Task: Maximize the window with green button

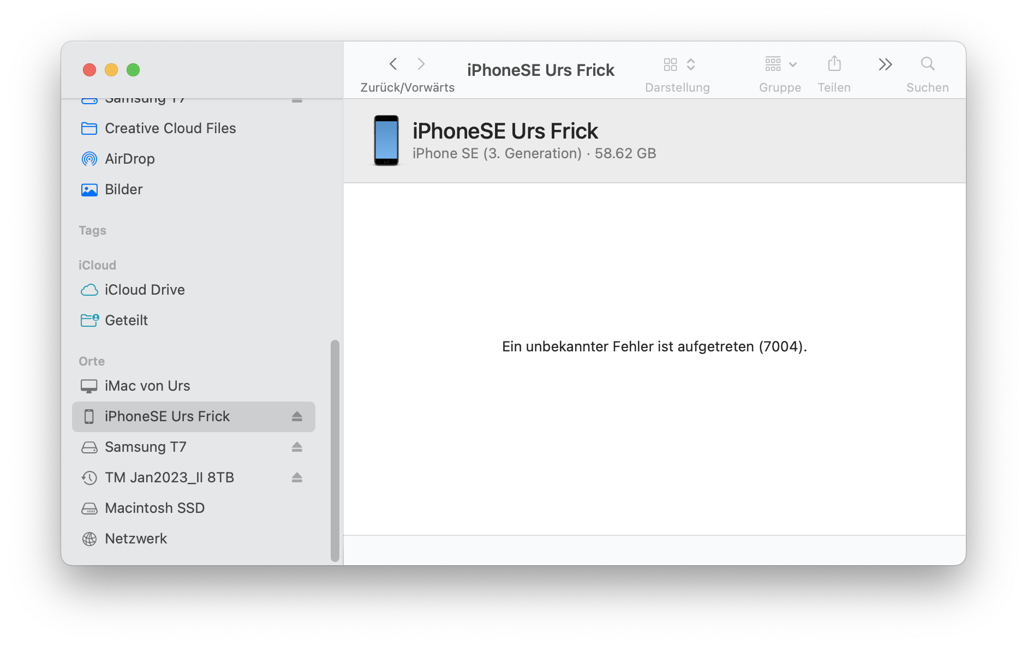Action: (x=133, y=70)
